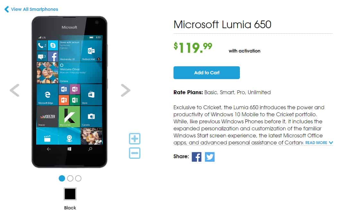Add the Lumia 650 to cart

pyautogui.click(x=207, y=73)
